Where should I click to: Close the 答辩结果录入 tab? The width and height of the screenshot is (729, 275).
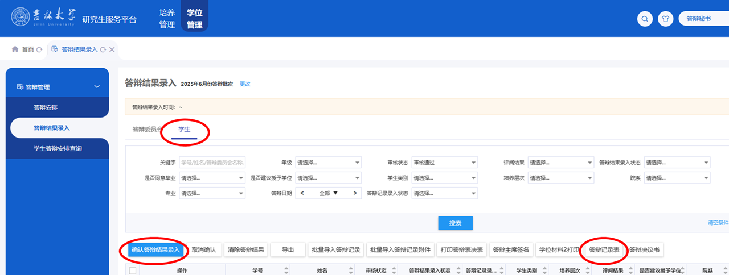112,50
